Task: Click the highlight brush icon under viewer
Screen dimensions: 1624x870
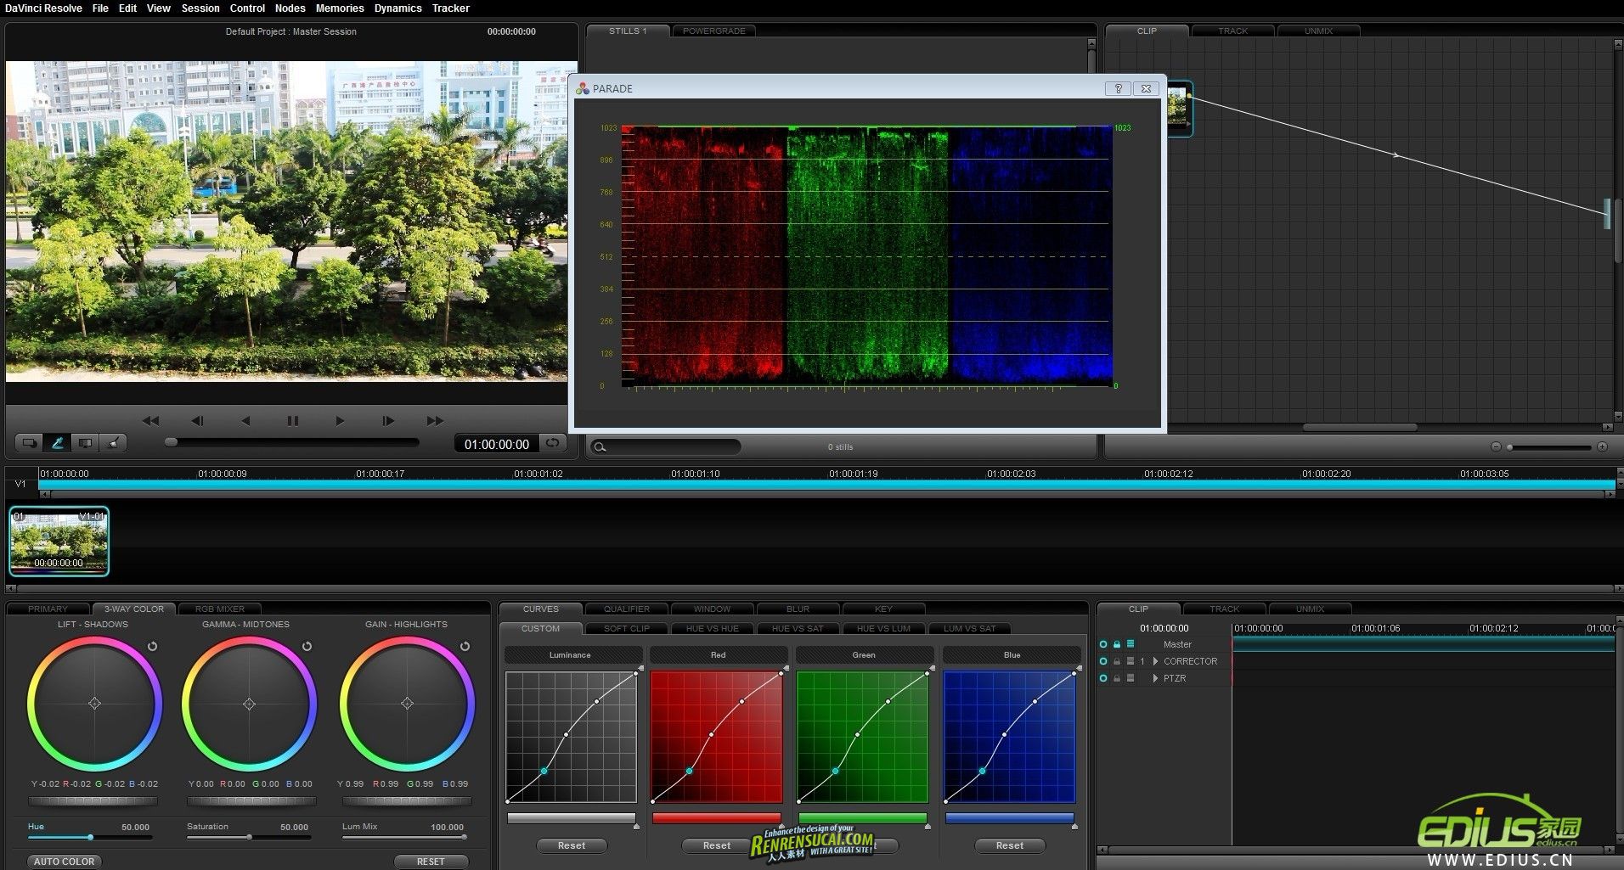Action: coord(113,442)
